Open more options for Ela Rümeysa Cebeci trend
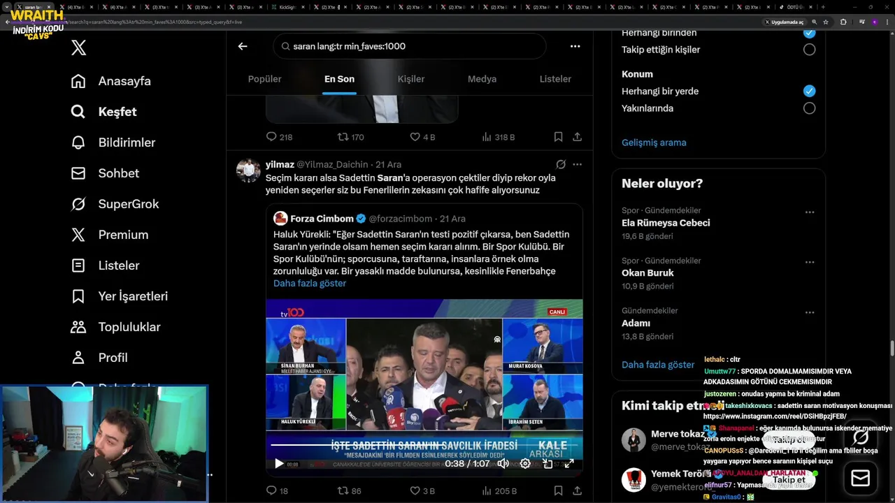The image size is (895, 503). click(809, 212)
